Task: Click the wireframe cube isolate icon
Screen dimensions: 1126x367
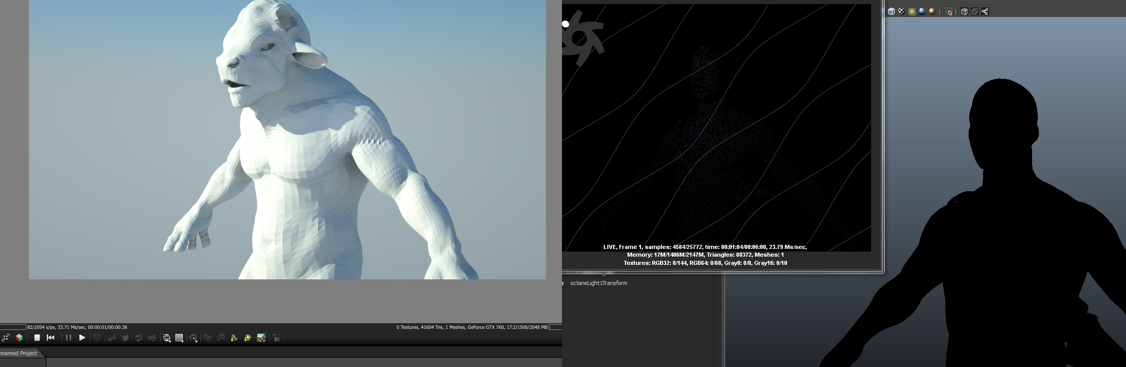Action: [964, 11]
